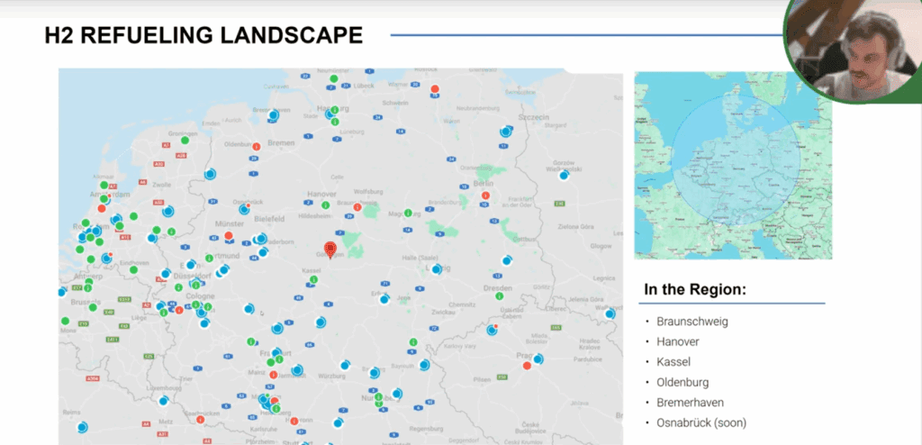Select the green marker below Kassel
The image size is (922, 445).
click(x=313, y=280)
